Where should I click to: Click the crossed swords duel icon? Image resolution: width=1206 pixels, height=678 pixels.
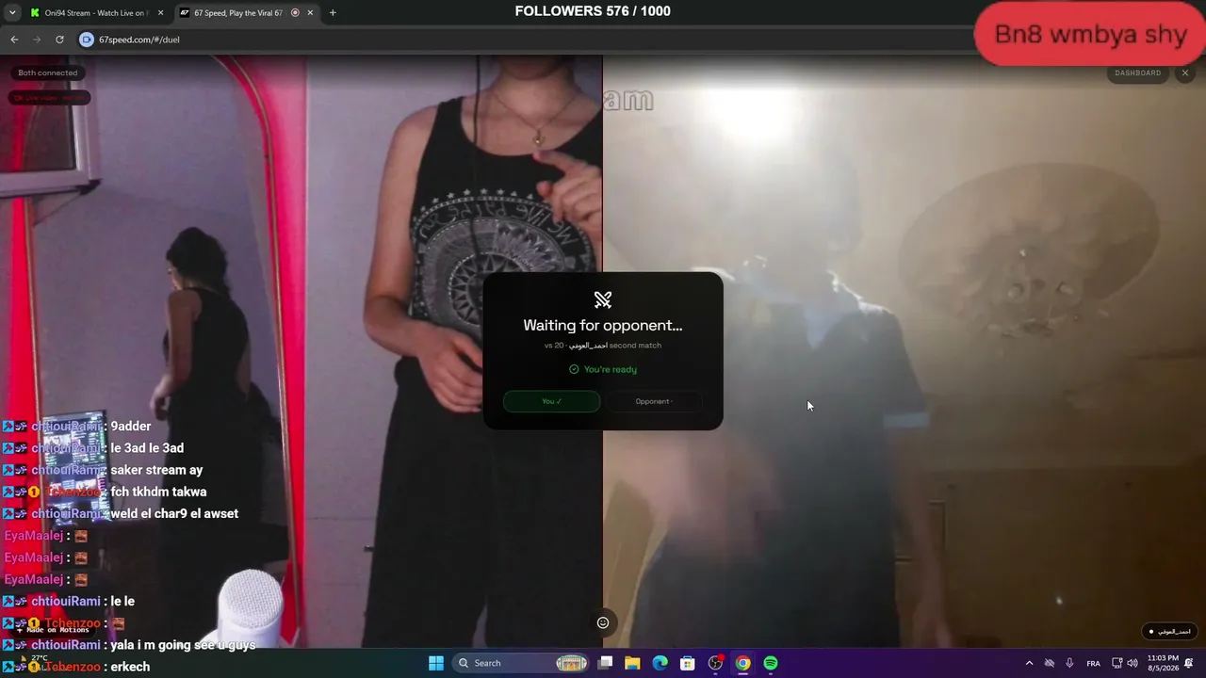[x=603, y=299]
